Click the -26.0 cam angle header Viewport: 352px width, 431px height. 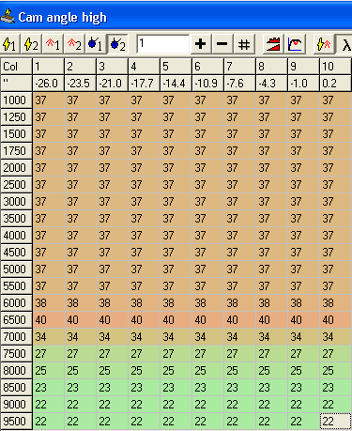pyautogui.click(x=49, y=84)
